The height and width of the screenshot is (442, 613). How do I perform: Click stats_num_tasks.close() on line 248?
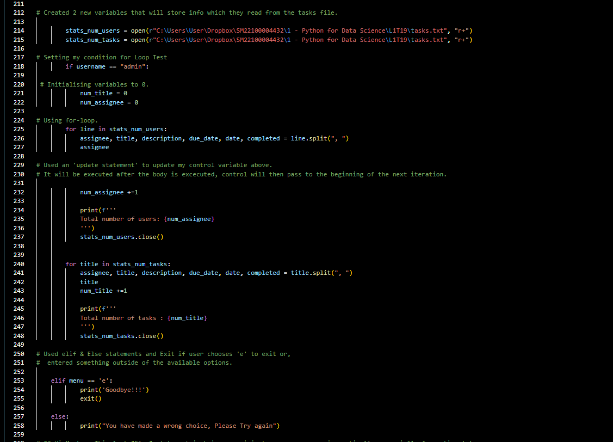[x=122, y=335]
